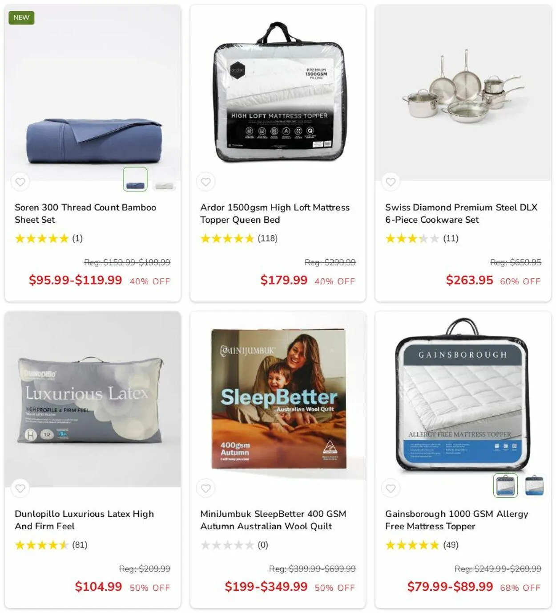The width and height of the screenshot is (556, 613).
Task: Open Dunlopillo Luxurious Latex product title
Action: [x=85, y=520]
